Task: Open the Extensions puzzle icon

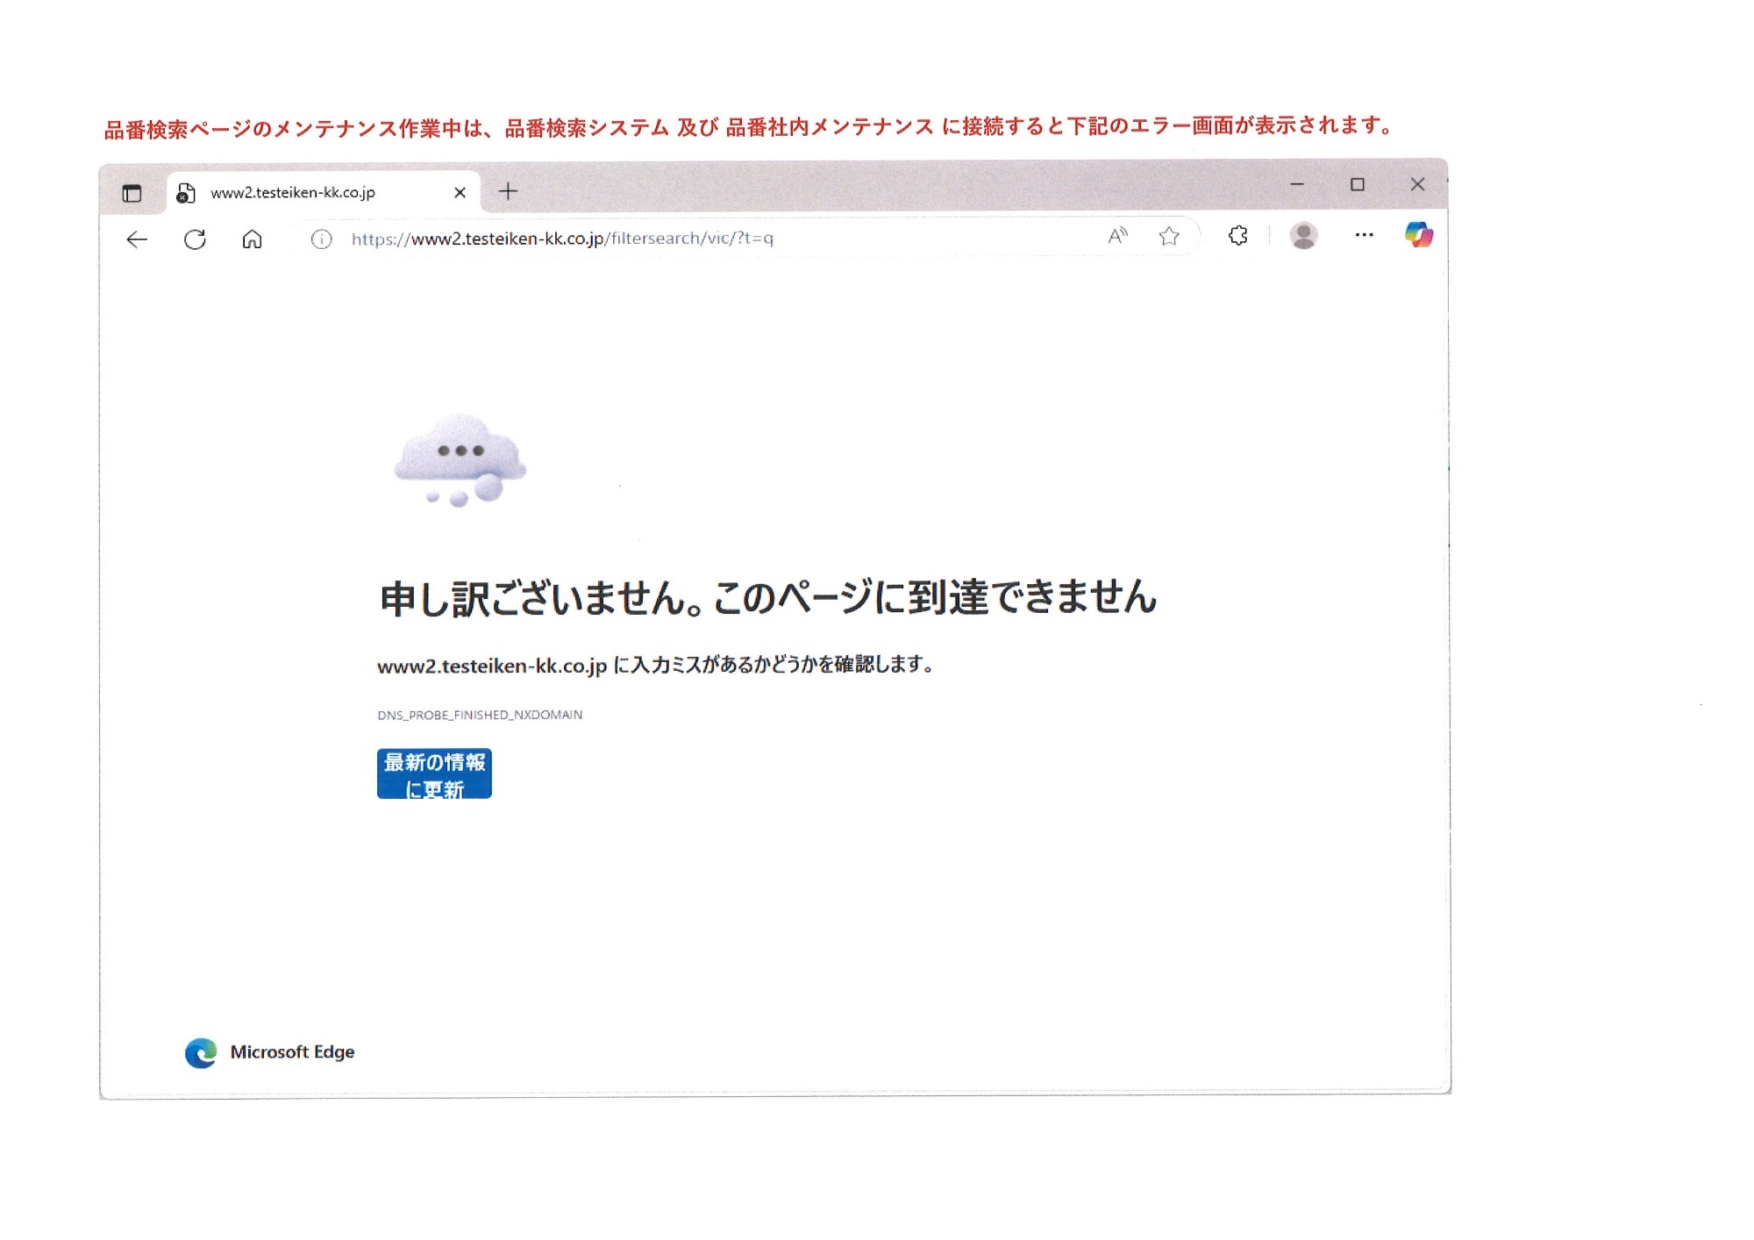Action: (1237, 235)
